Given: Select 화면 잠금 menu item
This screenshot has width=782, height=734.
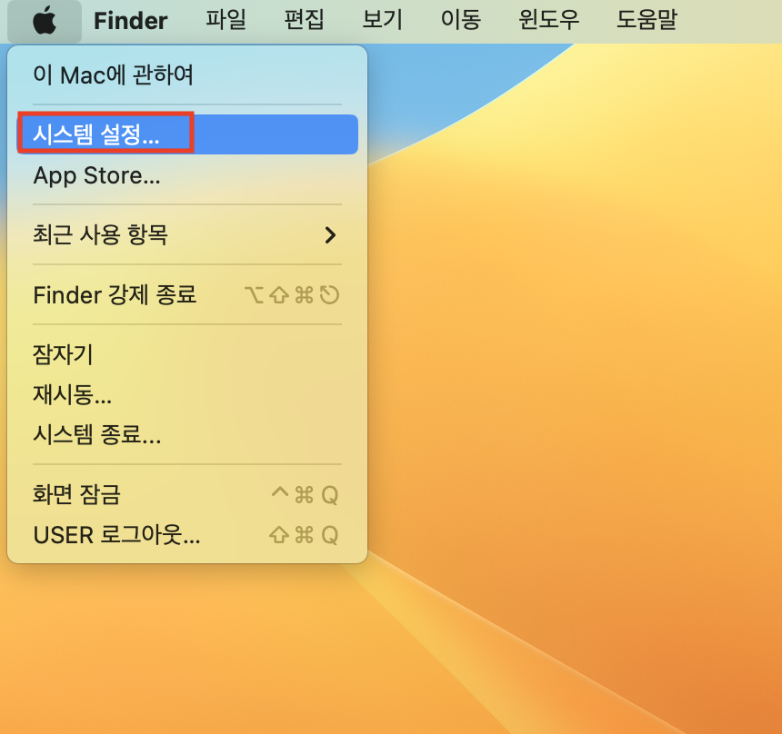Looking at the screenshot, I should pos(187,494).
